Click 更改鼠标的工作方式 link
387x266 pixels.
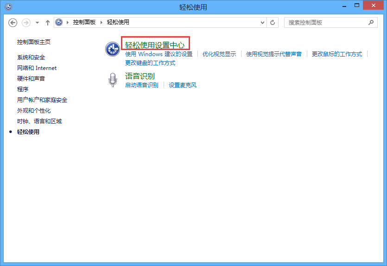337,54
